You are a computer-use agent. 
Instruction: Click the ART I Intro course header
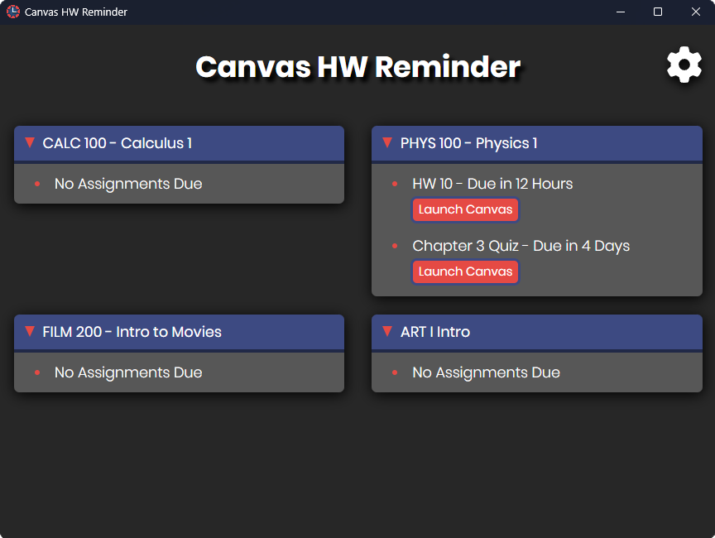coord(435,332)
